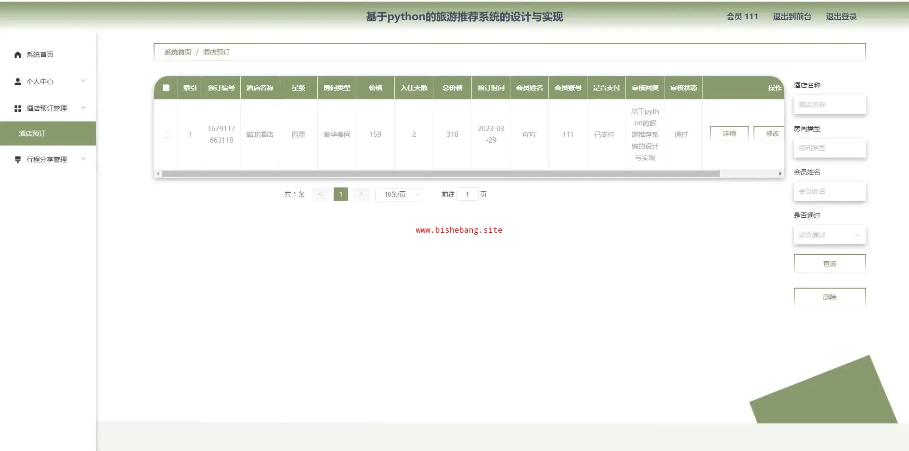The height and width of the screenshot is (451, 909).
Task: Click the icon beside 行程分享管理
Action: click(18, 159)
